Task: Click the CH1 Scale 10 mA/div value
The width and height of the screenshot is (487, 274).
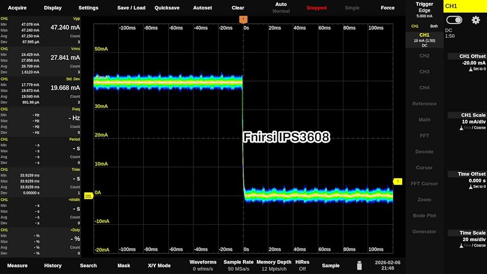Action: coord(474,122)
